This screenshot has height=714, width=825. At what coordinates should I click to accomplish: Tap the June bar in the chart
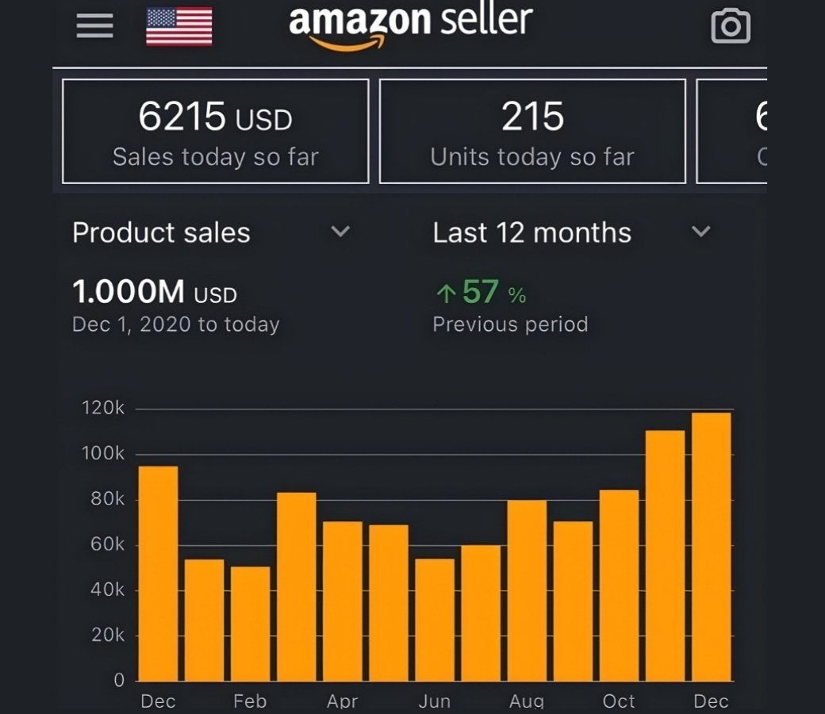(x=435, y=620)
